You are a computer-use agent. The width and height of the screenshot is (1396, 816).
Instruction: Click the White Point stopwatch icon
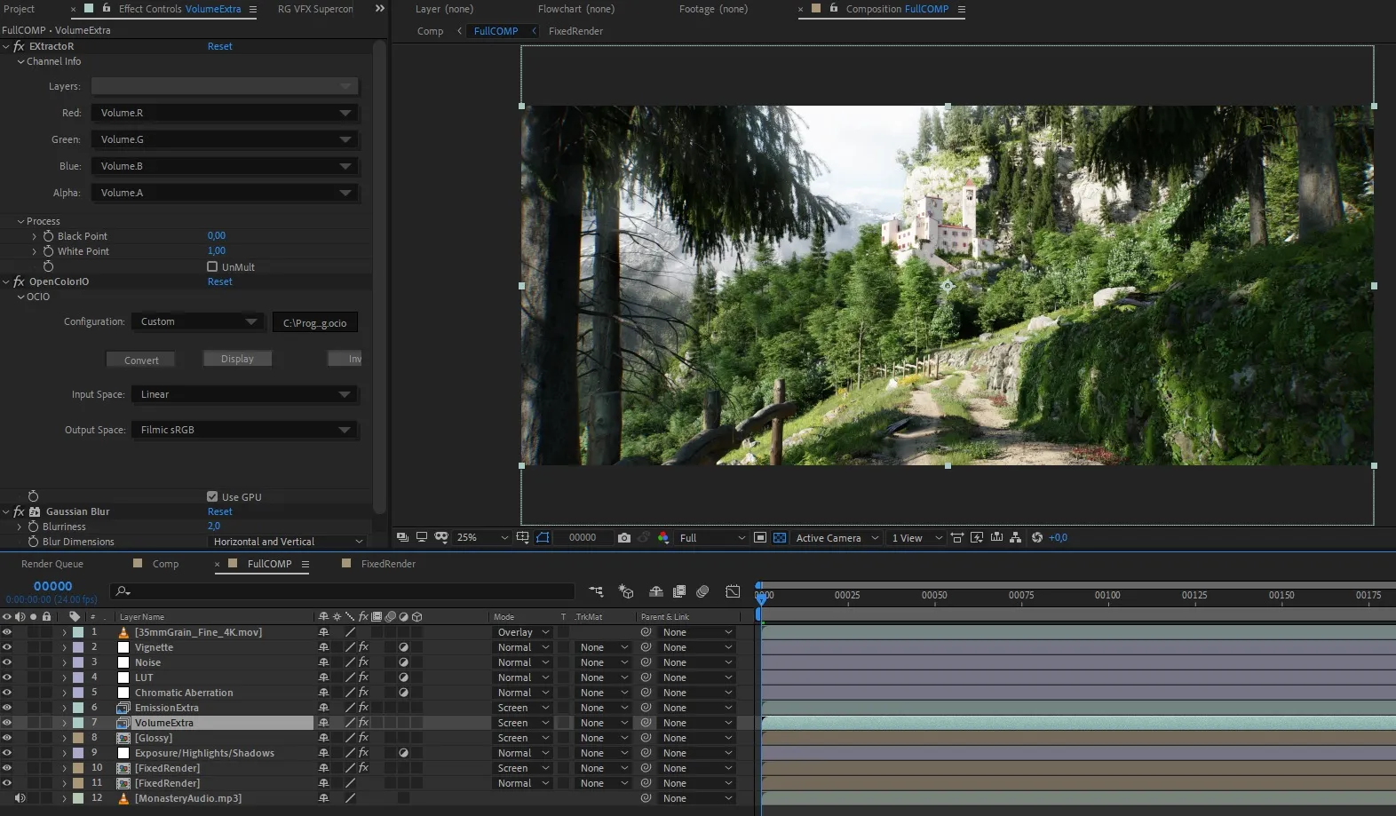[x=48, y=251]
